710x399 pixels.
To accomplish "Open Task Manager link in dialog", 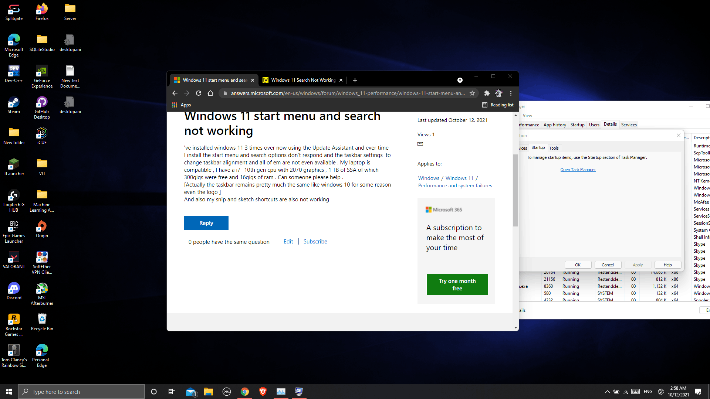I will click(578, 170).
